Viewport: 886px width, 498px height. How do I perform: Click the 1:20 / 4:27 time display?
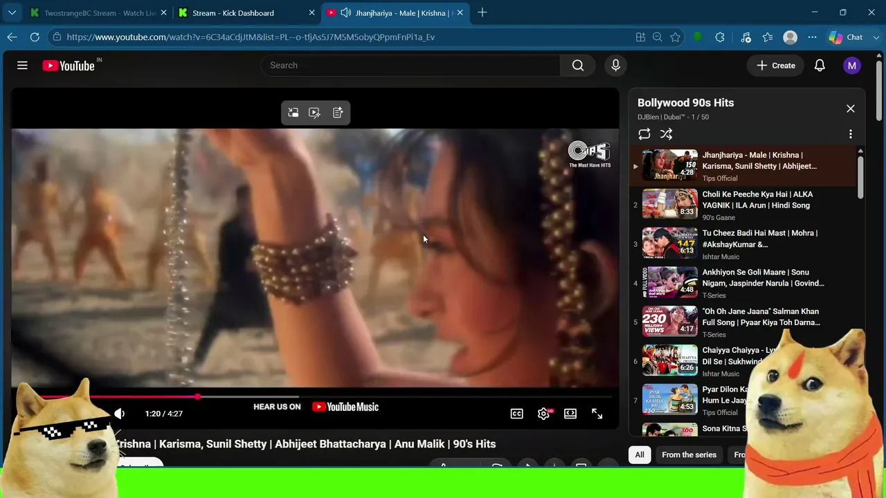pos(164,414)
